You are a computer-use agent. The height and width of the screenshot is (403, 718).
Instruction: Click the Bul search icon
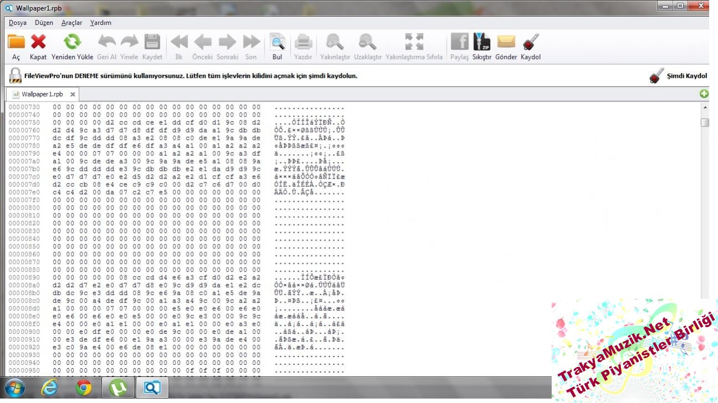(x=277, y=42)
